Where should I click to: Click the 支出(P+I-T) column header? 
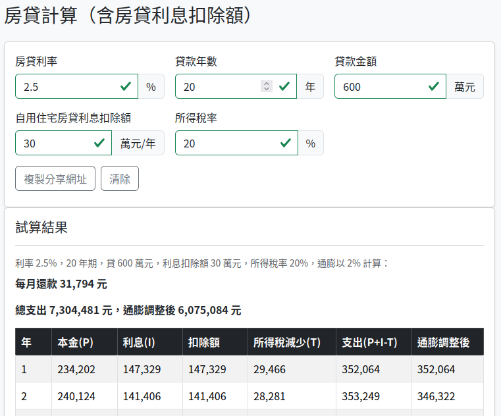(368, 342)
